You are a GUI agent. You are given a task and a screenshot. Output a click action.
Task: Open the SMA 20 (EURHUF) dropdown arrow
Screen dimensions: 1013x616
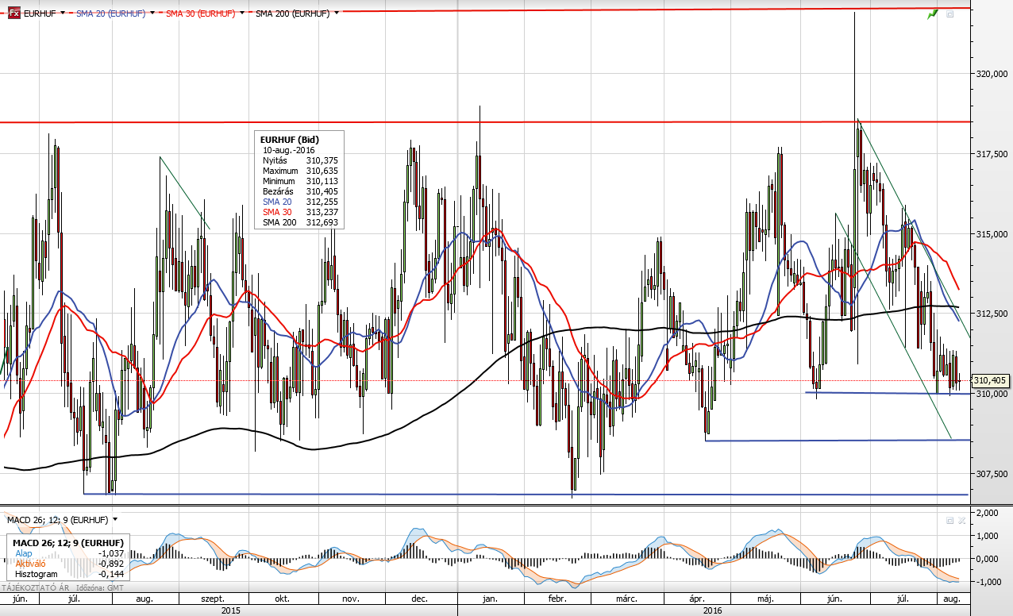click(x=152, y=13)
